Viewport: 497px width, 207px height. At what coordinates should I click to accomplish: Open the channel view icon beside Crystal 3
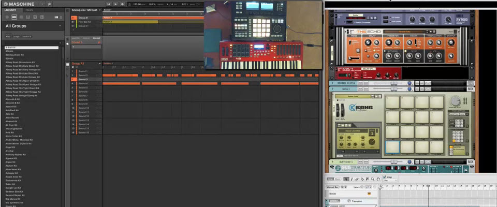click(x=68, y=44)
